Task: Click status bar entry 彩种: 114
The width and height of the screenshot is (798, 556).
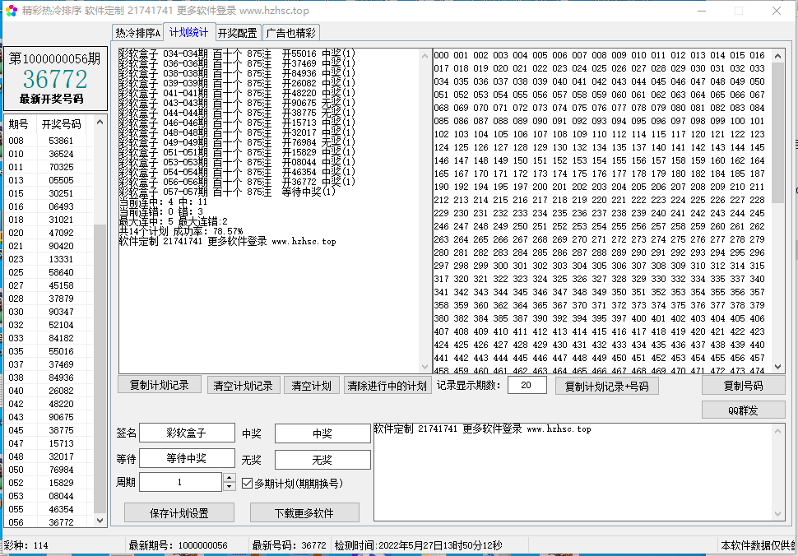Action: [26, 545]
